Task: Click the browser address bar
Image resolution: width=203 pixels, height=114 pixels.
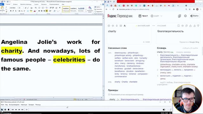Action: click(x=150, y=9)
